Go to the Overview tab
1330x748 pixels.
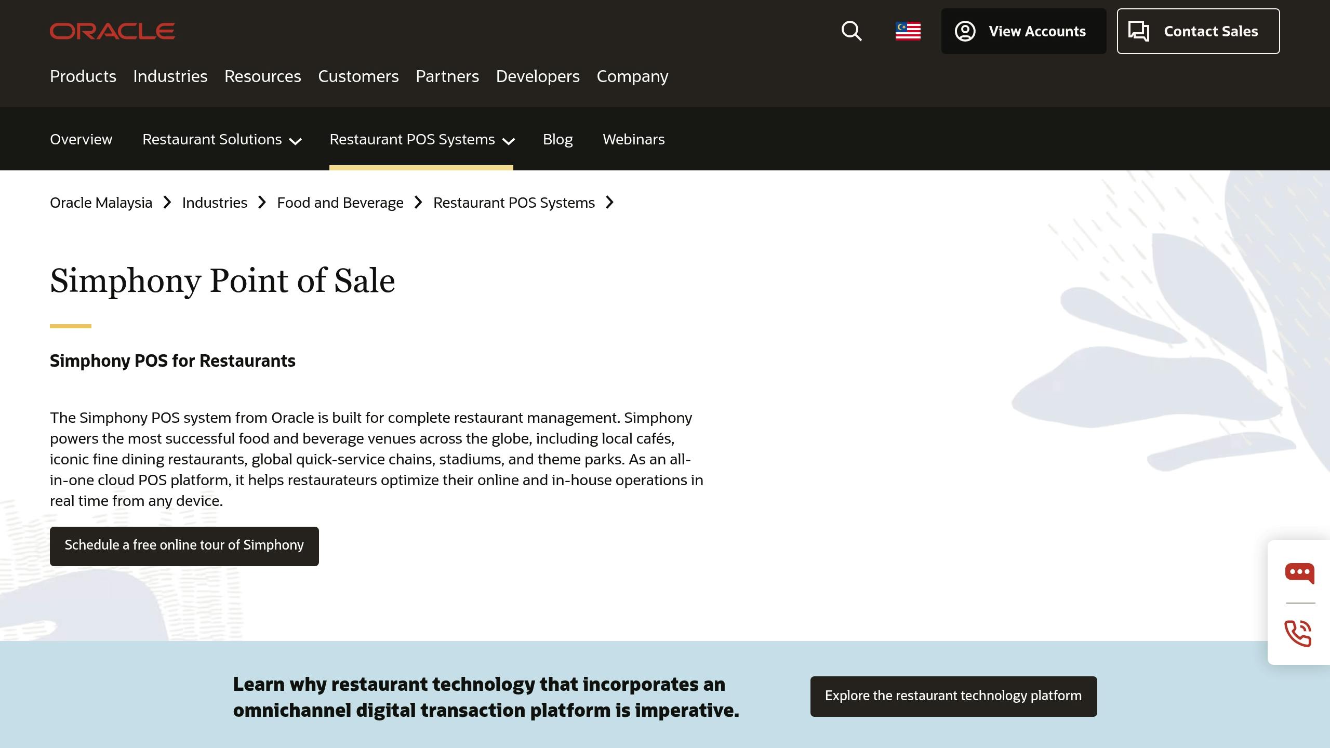(81, 140)
